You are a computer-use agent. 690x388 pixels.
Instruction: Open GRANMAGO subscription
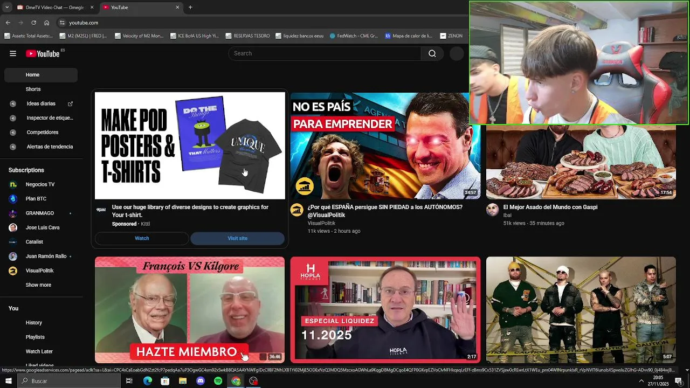point(41,213)
